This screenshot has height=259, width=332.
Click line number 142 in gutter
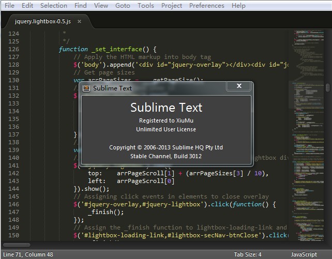click(14, 173)
